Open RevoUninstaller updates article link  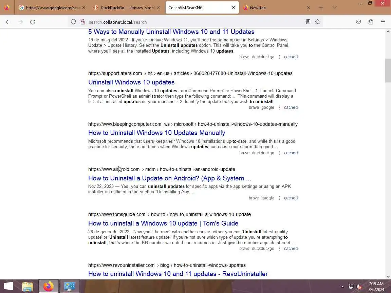coord(178,274)
